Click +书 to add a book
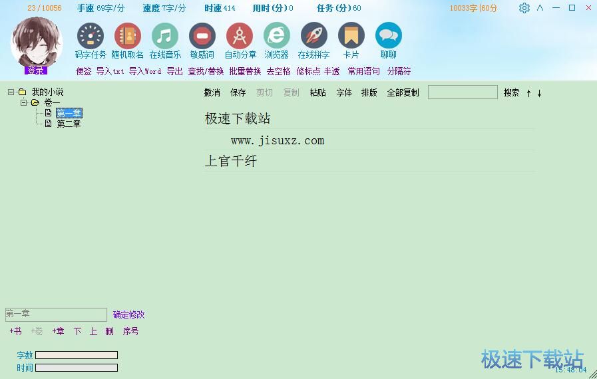Viewport: 597px width, 379px height. [x=15, y=331]
